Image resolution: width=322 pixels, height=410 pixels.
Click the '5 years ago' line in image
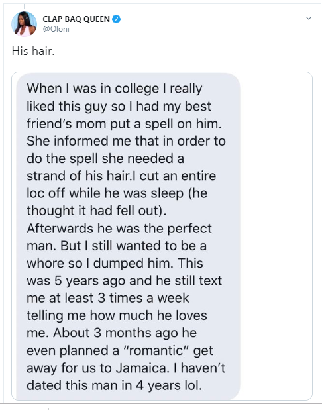click(125, 281)
